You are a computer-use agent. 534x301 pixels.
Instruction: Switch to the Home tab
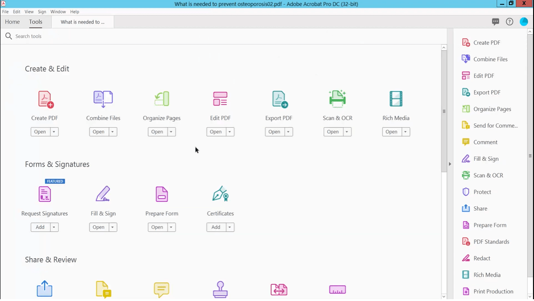click(x=12, y=22)
